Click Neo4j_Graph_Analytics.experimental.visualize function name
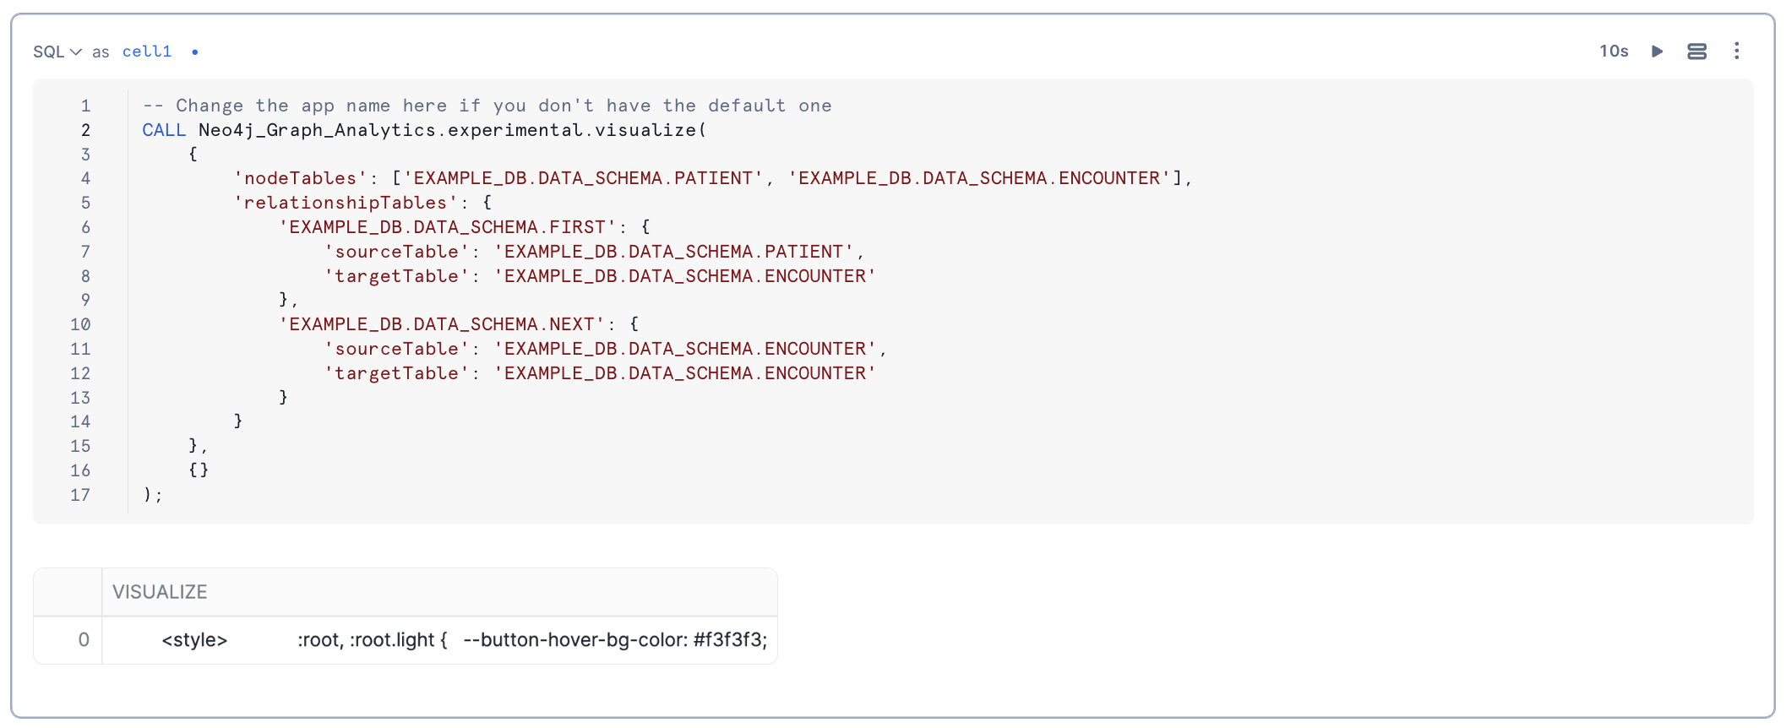The width and height of the screenshot is (1786, 728). [x=448, y=130]
